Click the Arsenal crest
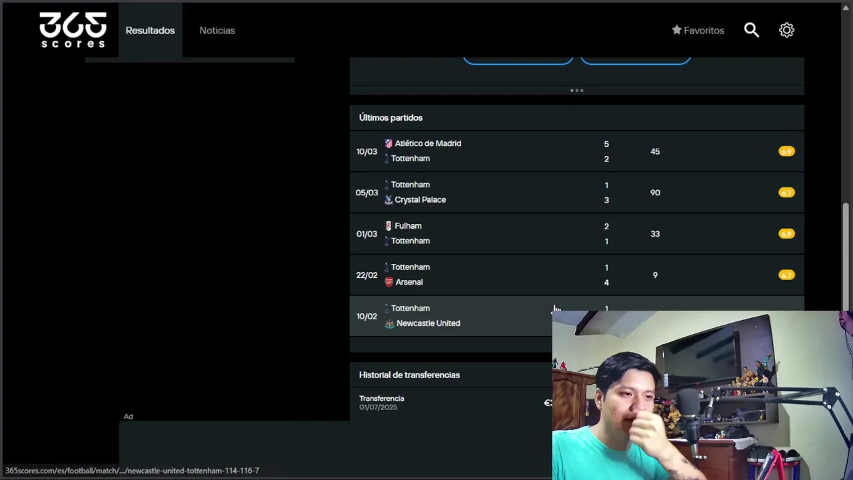853x480 pixels. tap(389, 282)
